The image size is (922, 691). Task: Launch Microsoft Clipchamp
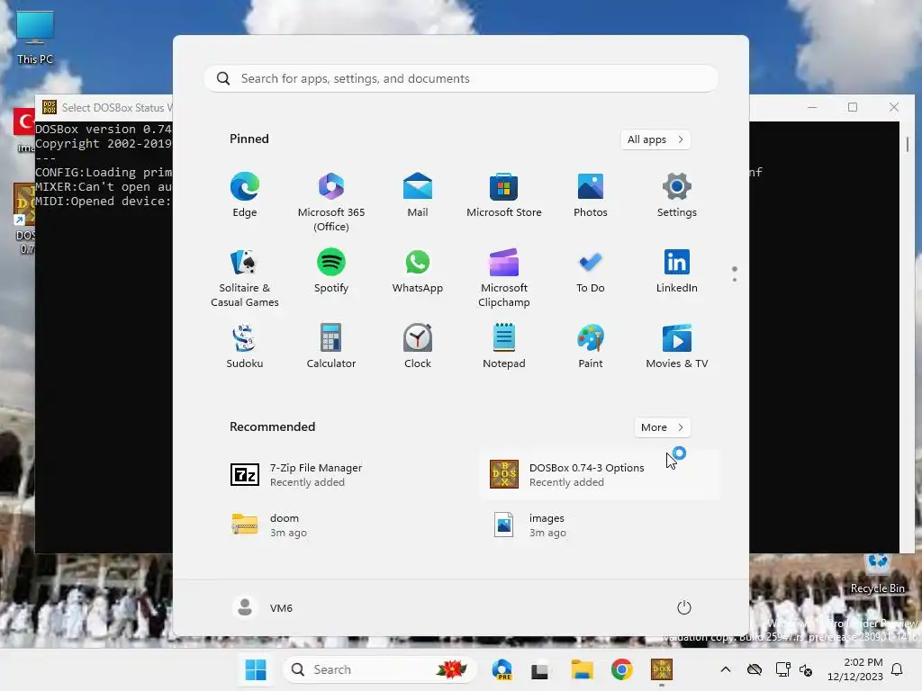click(x=504, y=278)
